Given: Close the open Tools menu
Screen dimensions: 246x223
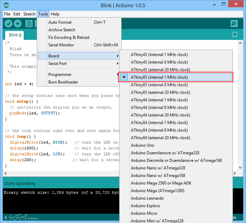Looking at the screenshot, I should pyautogui.click(x=43, y=14).
